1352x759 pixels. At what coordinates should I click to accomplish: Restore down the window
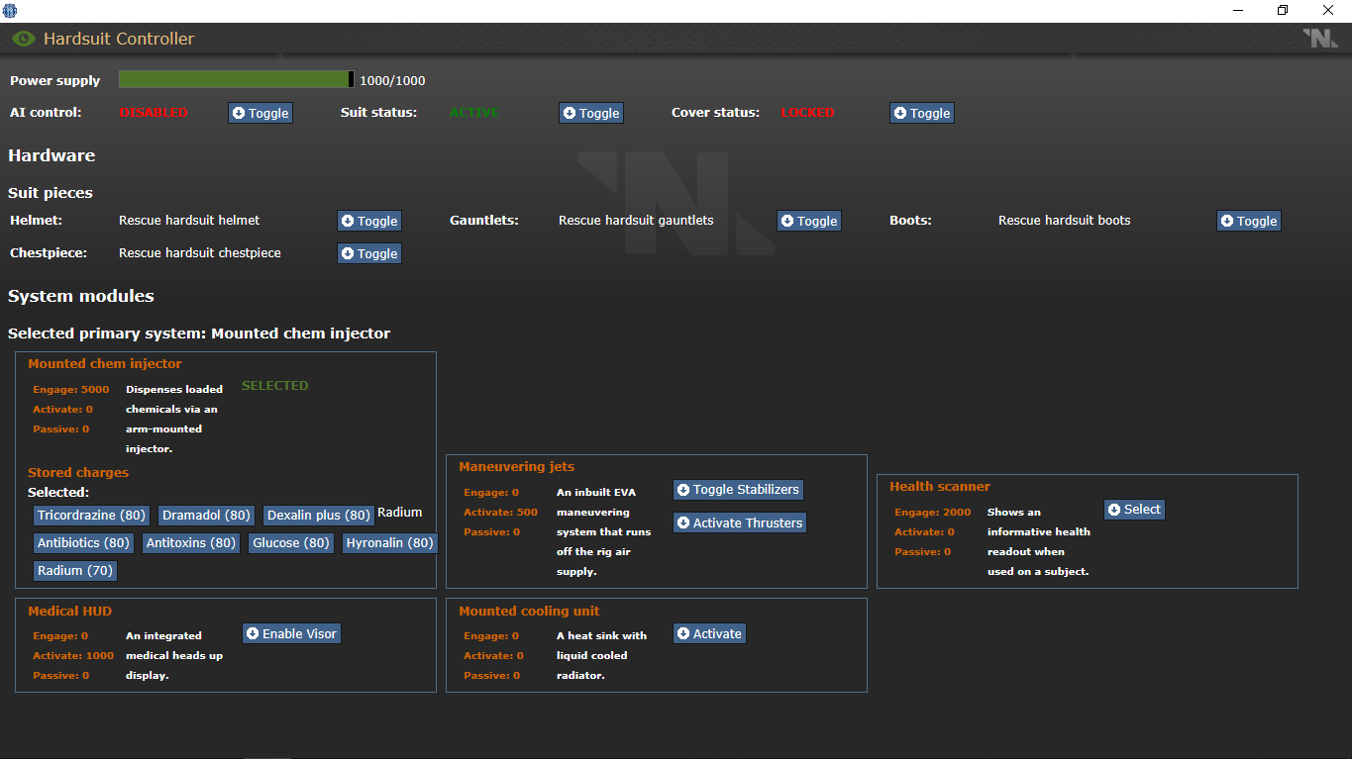[x=1283, y=10]
